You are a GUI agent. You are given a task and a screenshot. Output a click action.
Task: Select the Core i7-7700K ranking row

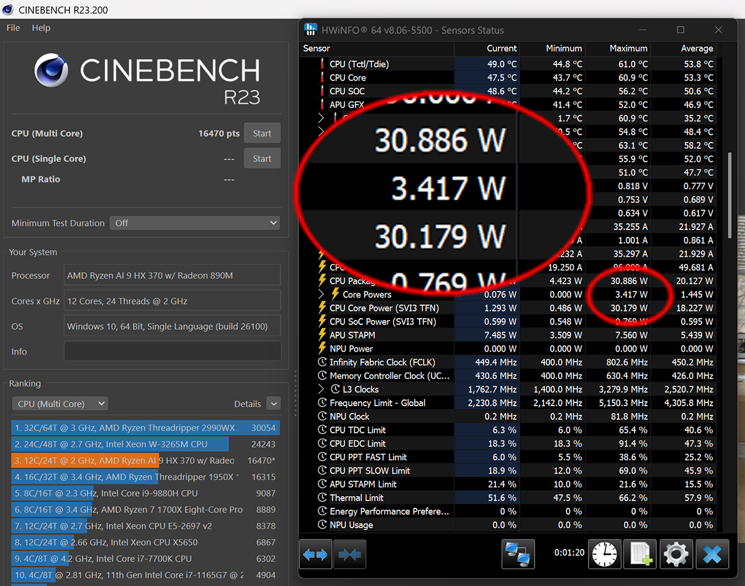tap(146, 558)
